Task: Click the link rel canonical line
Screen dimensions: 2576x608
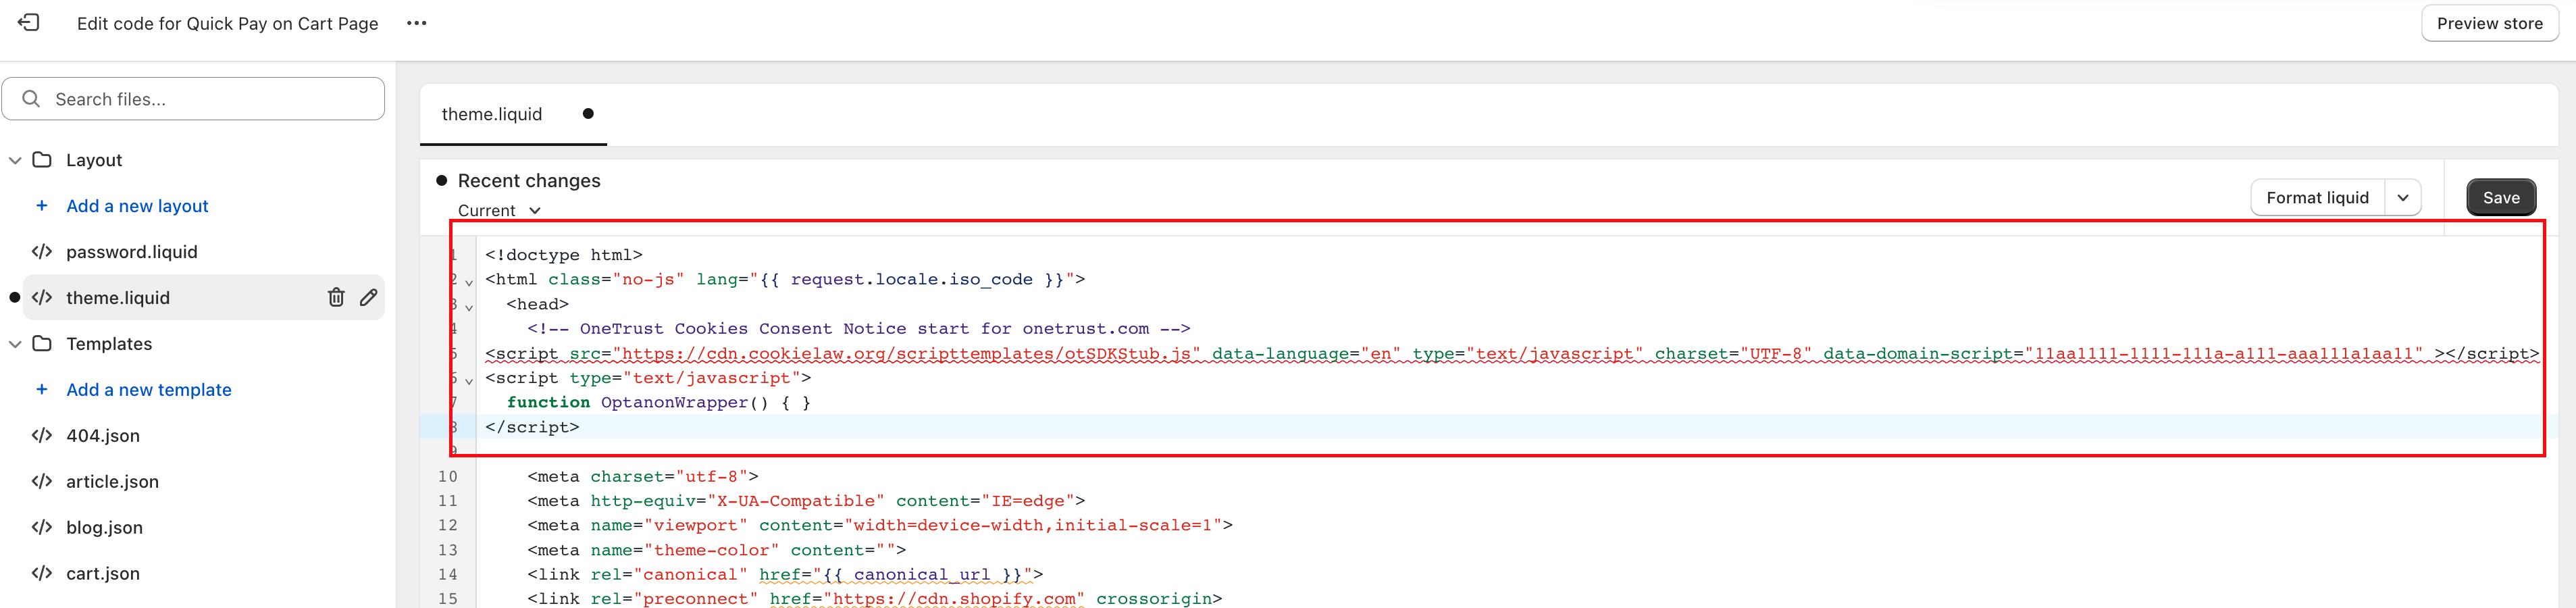Action: click(785, 575)
